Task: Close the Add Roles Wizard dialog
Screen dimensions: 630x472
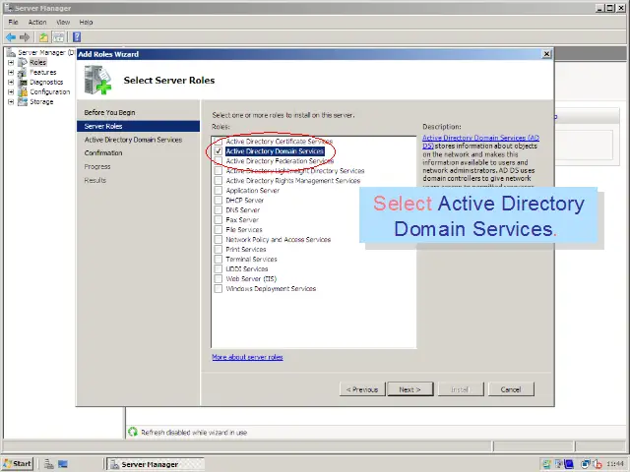Action: tap(546, 54)
